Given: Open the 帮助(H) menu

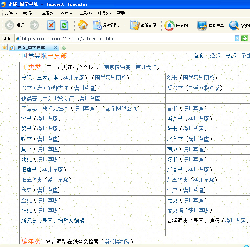Looking at the screenshot, I should (x=123, y=13).
